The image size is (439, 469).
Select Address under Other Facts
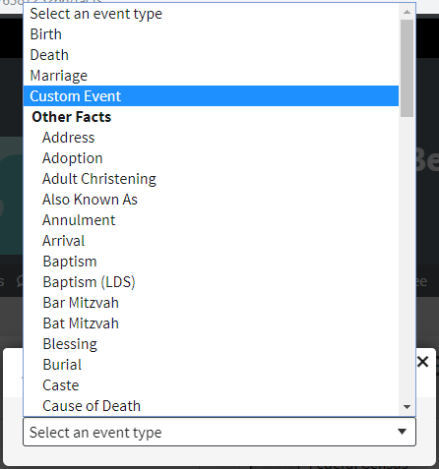tap(211, 138)
